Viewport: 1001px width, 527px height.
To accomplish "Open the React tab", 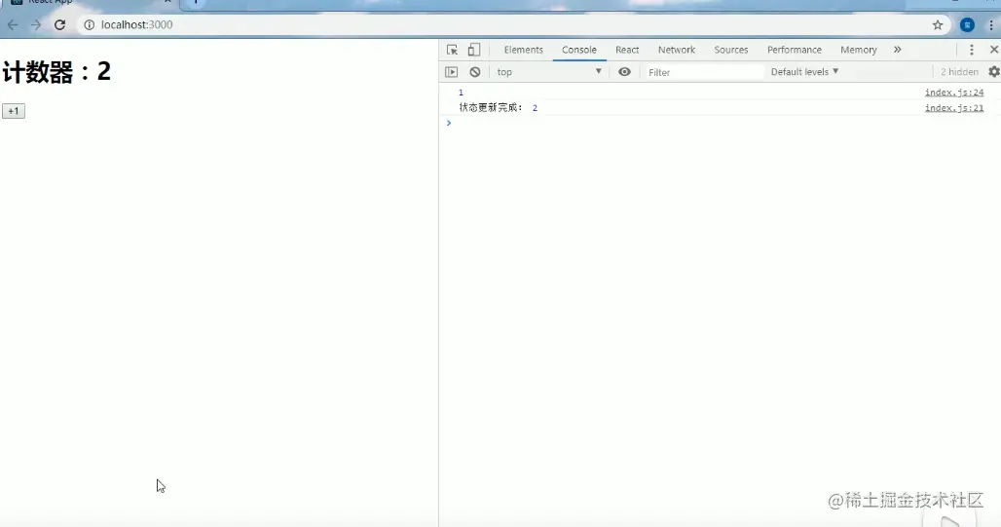I will coord(627,50).
